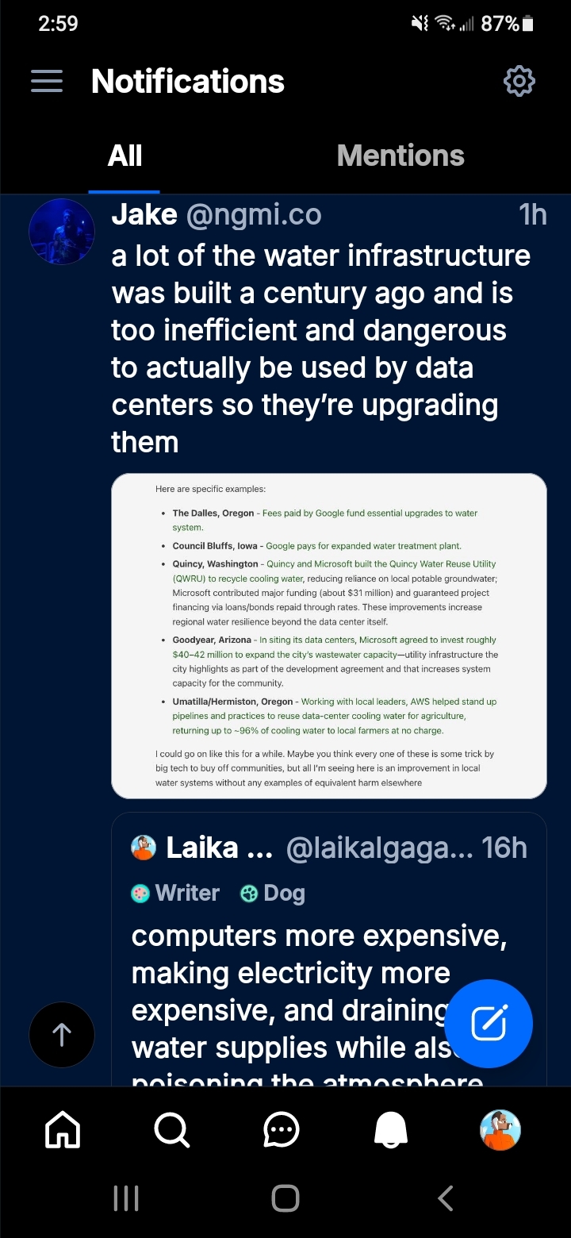571x1238 pixels.
Task: Tap the Writer label badge
Action: [x=175, y=894]
